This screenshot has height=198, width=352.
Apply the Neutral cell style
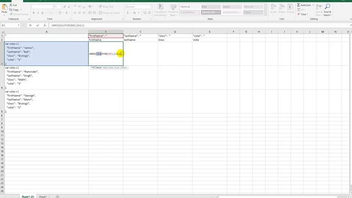tap(253, 7)
